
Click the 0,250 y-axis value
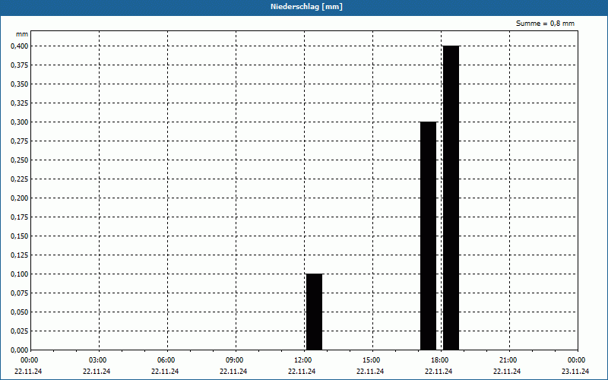20,160
